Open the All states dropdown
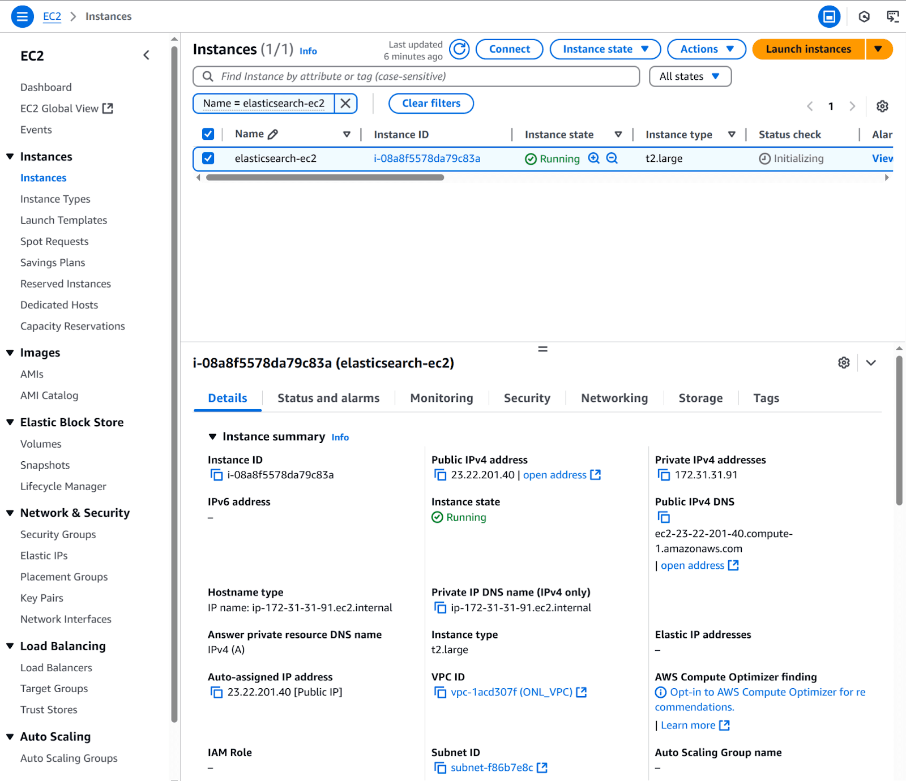The height and width of the screenshot is (781, 906). pyautogui.click(x=690, y=76)
